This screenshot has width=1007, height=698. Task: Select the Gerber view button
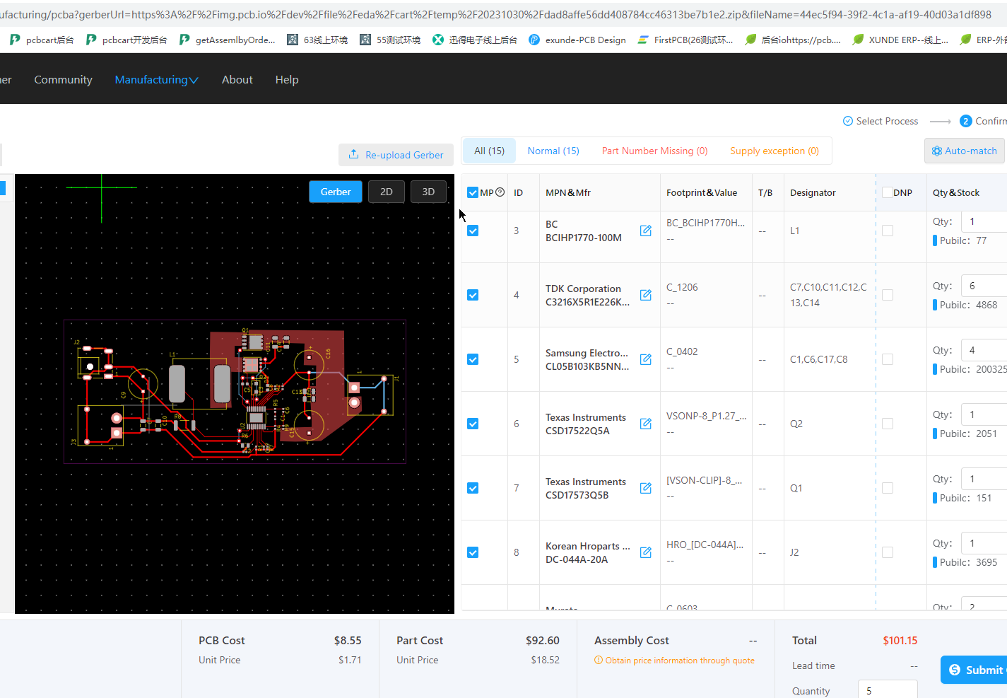tap(336, 192)
